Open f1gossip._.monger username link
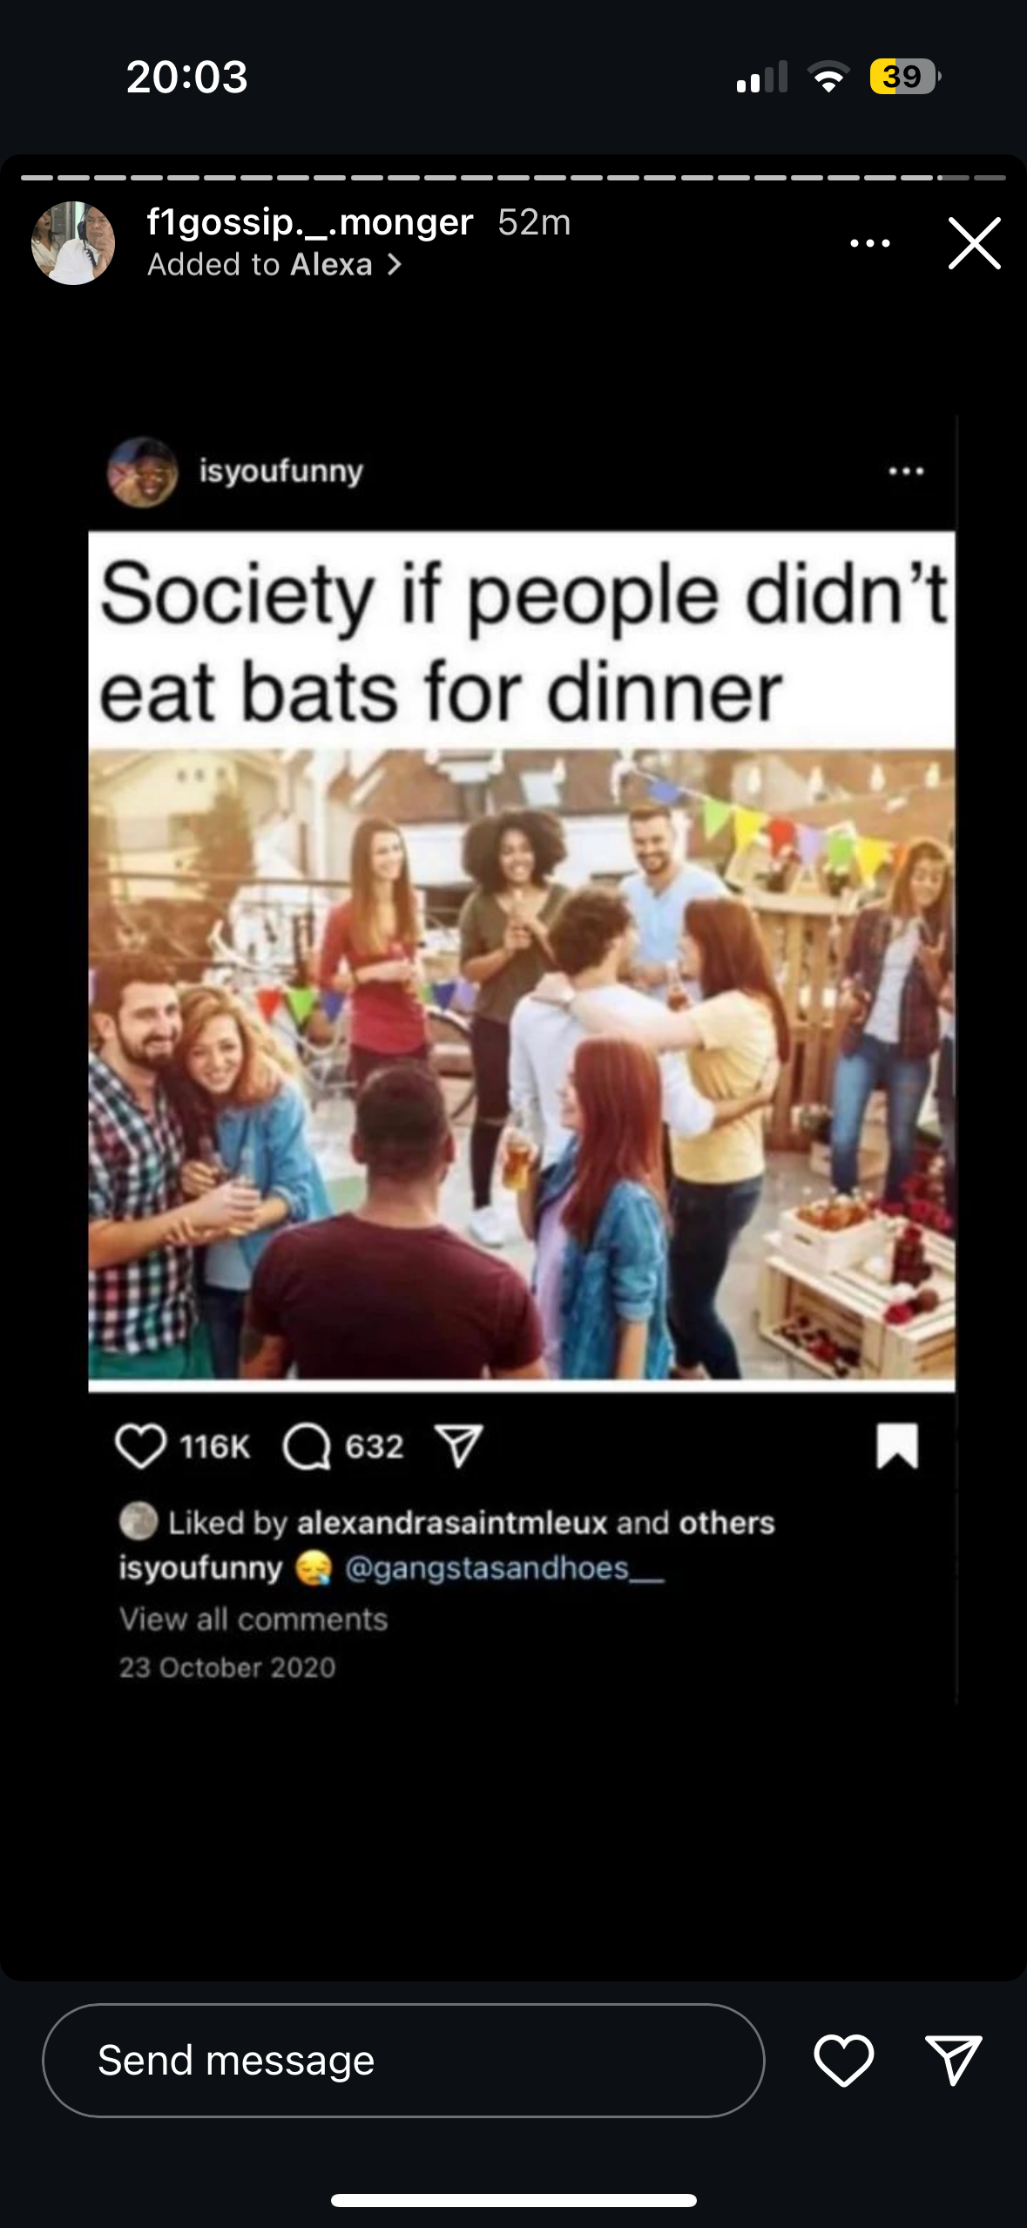 [x=310, y=222]
